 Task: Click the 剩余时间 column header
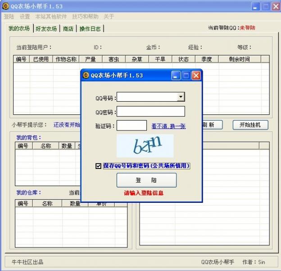pos(240,59)
